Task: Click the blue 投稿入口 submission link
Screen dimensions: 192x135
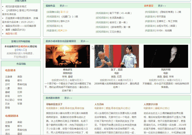Action: pos(21,50)
